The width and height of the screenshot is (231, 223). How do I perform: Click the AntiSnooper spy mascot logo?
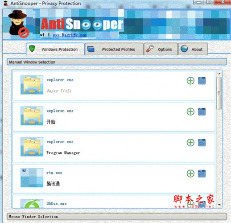pos(19,24)
